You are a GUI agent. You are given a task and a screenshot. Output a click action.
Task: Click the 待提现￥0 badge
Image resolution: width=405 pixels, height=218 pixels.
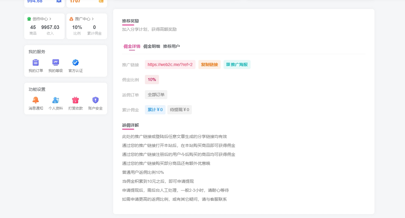pyautogui.click(x=180, y=110)
